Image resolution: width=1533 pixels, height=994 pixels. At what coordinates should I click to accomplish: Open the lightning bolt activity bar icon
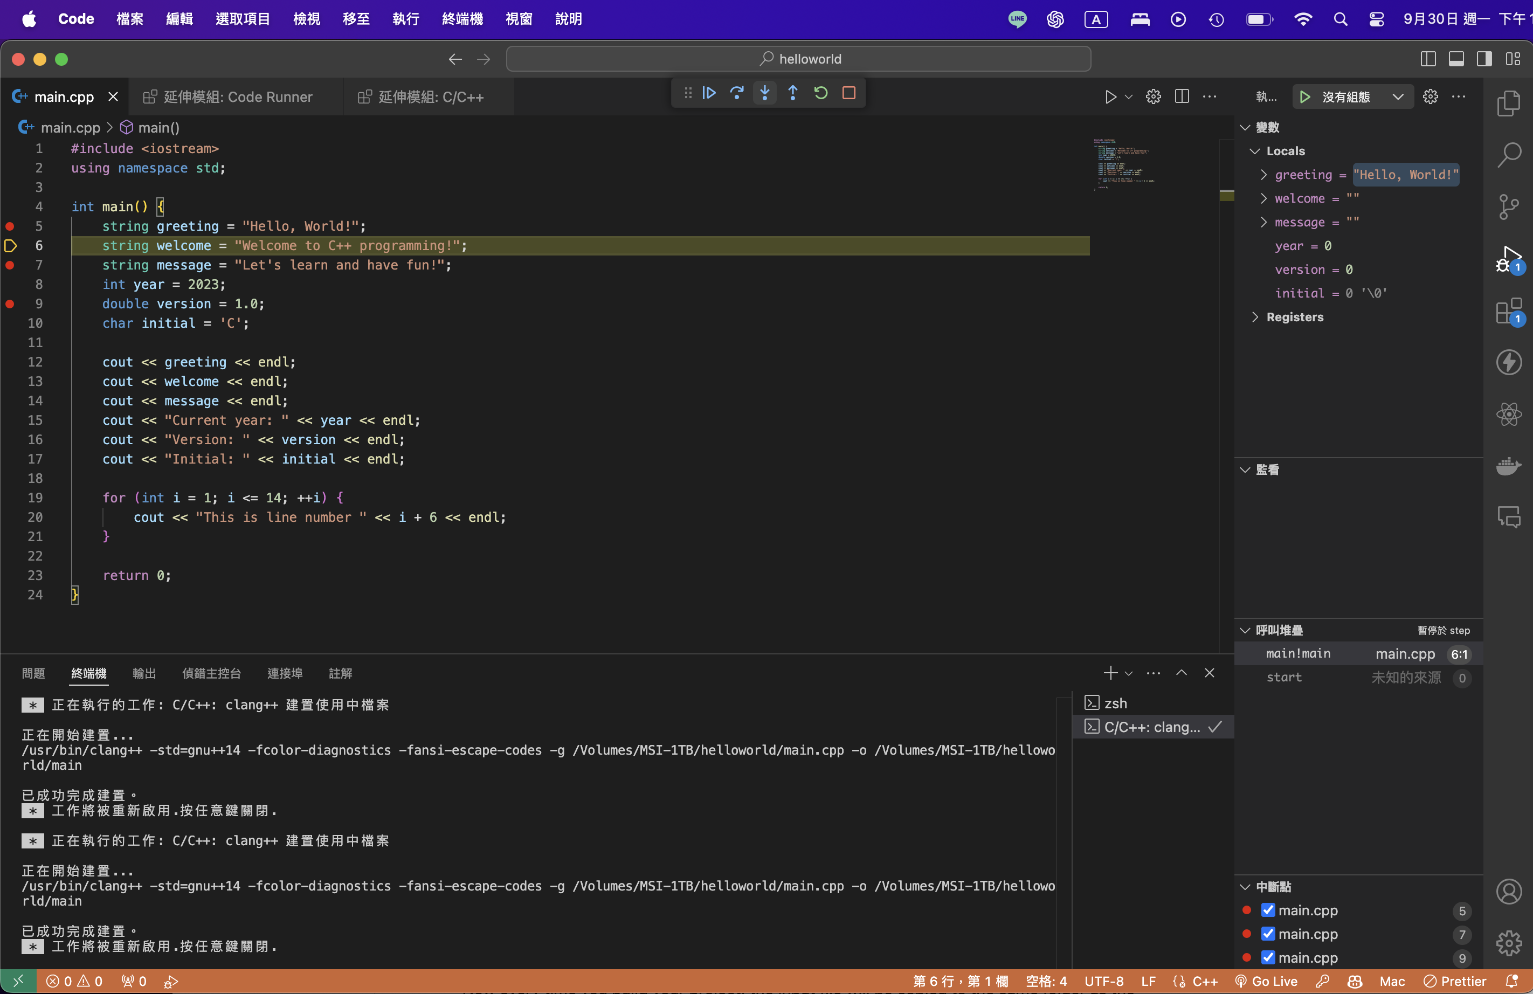click(1509, 363)
